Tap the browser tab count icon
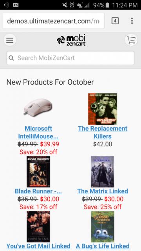Image resolution: width=141 pixels, height=251 pixels. pos(115,21)
